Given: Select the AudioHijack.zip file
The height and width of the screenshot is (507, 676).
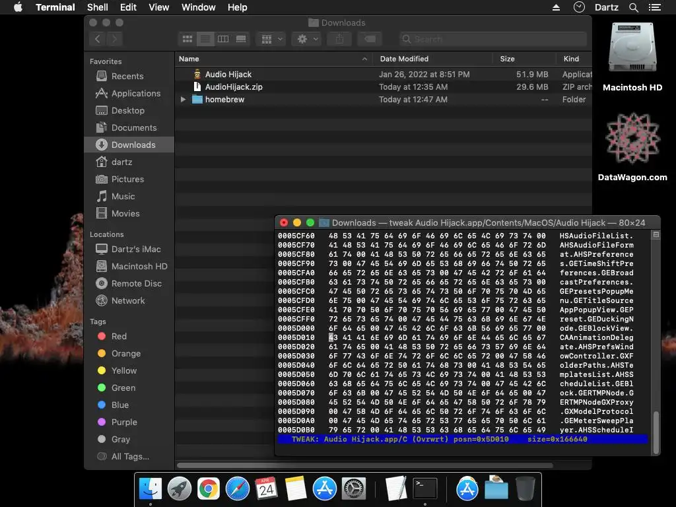Looking at the screenshot, I should point(384,86).
